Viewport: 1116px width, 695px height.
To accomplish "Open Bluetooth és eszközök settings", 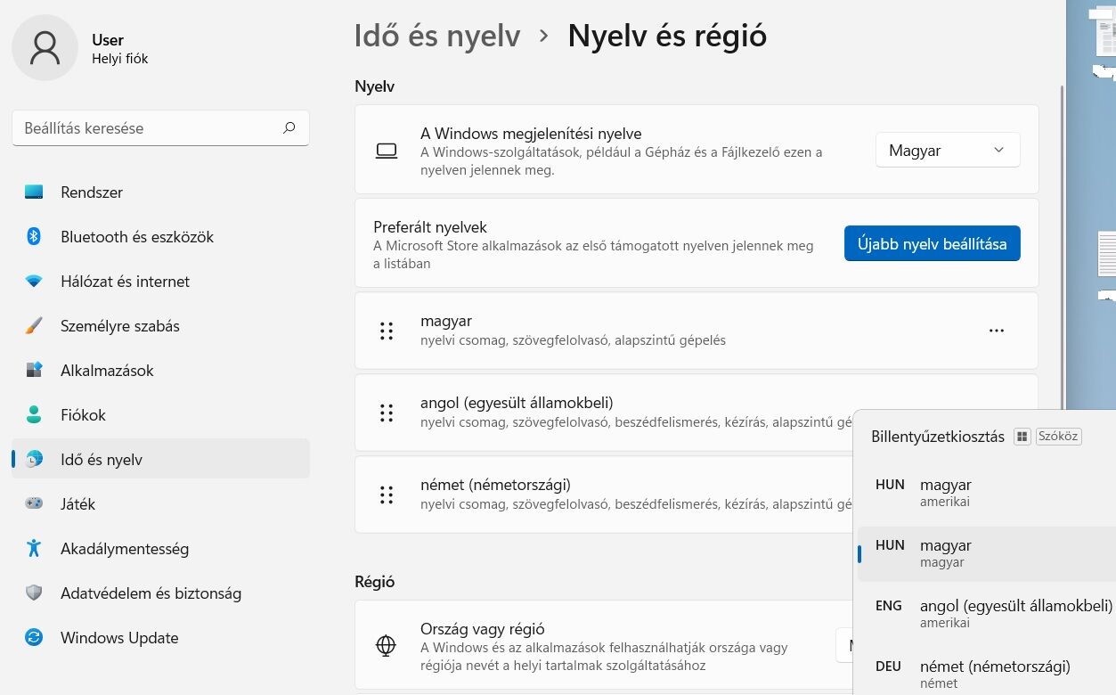I will (137, 237).
